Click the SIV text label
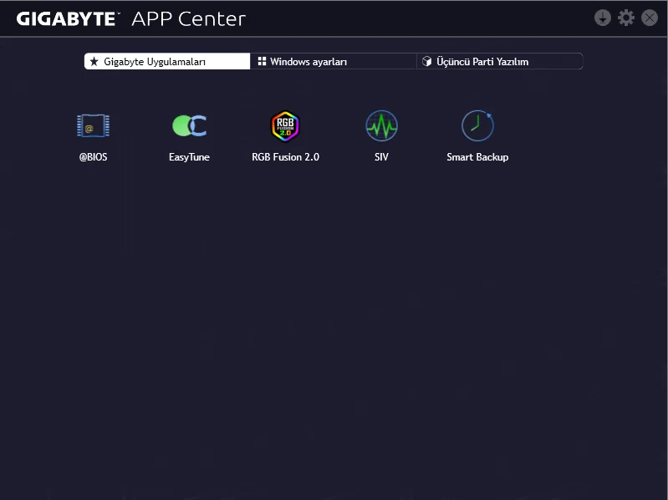This screenshot has height=500, width=668. 381,157
